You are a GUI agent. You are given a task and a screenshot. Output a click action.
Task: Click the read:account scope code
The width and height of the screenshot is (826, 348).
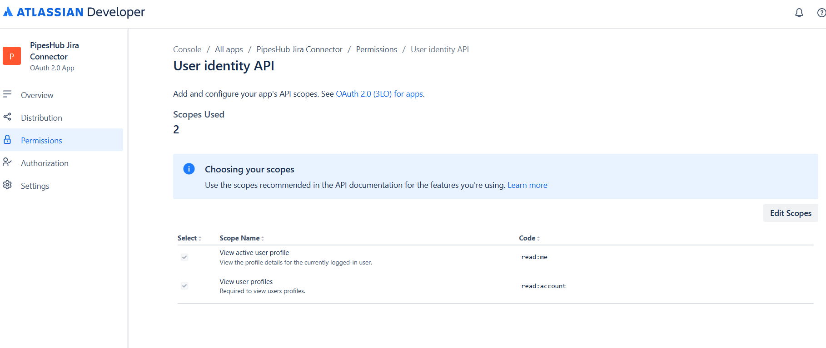click(543, 286)
